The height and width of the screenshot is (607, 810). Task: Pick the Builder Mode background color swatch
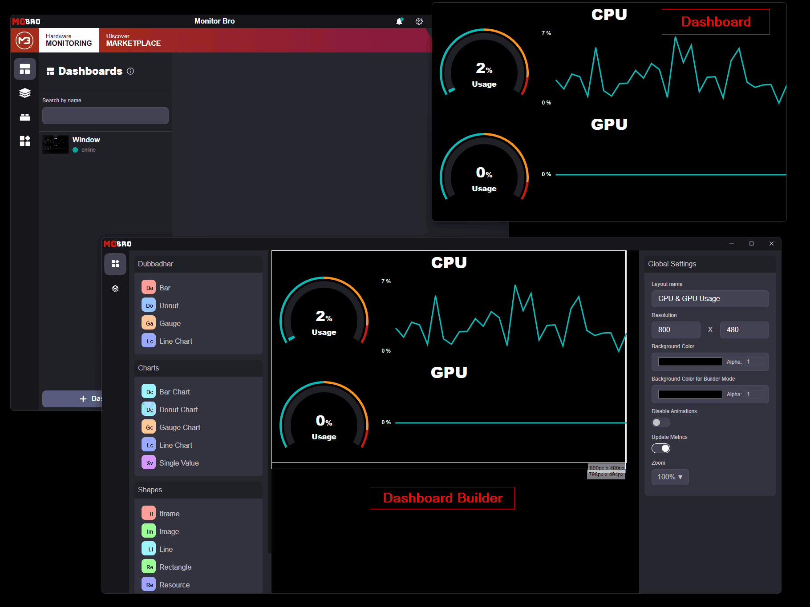click(690, 394)
